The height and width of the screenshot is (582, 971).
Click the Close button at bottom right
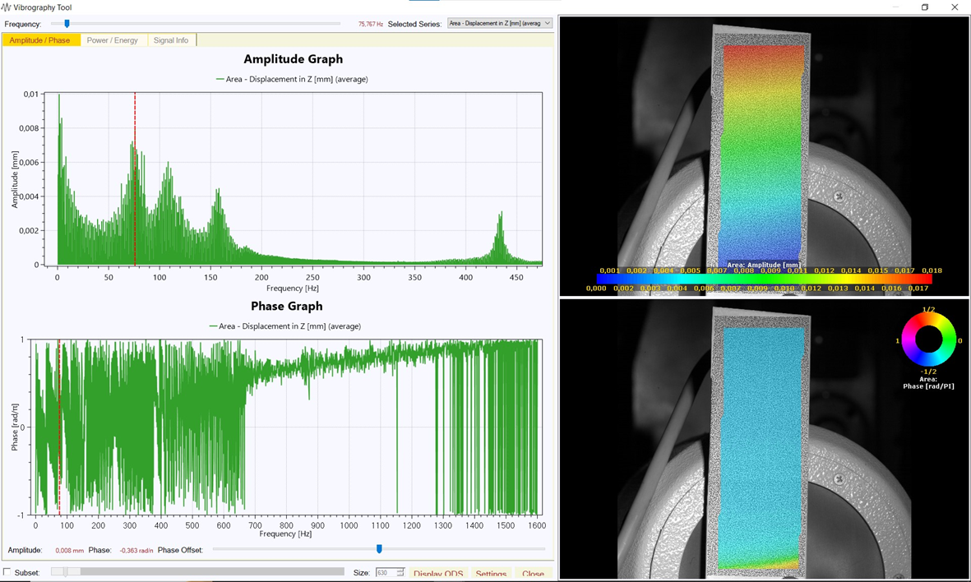(533, 573)
